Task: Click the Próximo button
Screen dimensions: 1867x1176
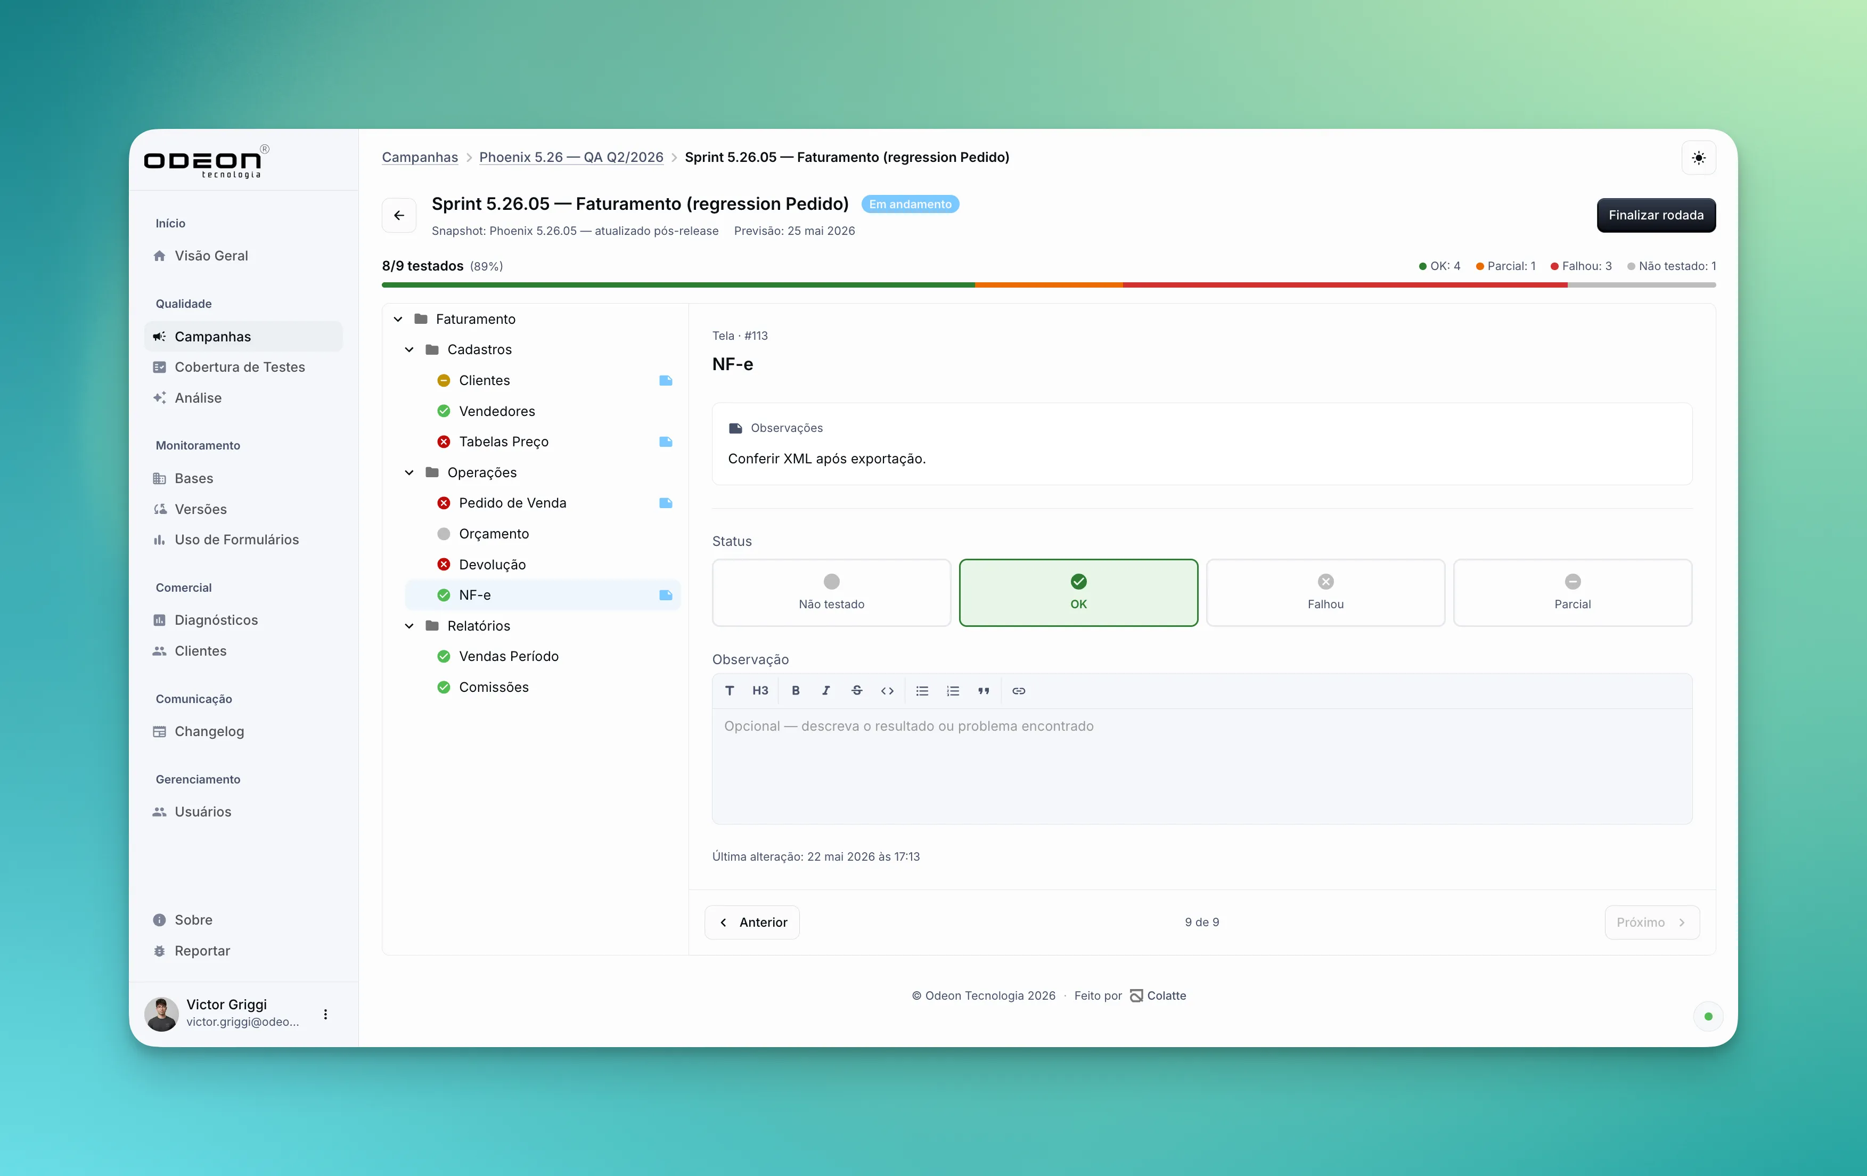Action: (1651, 922)
